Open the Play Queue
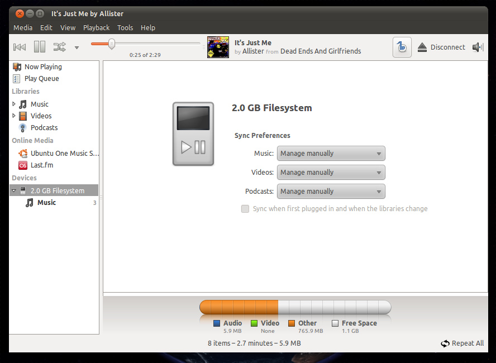Screen dimensions: 496x363 point(41,79)
